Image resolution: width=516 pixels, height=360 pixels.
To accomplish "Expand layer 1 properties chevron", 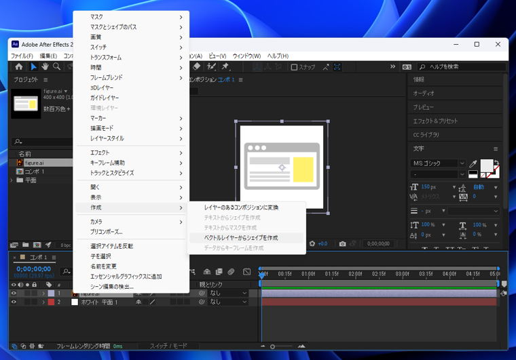I will coord(43,294).
